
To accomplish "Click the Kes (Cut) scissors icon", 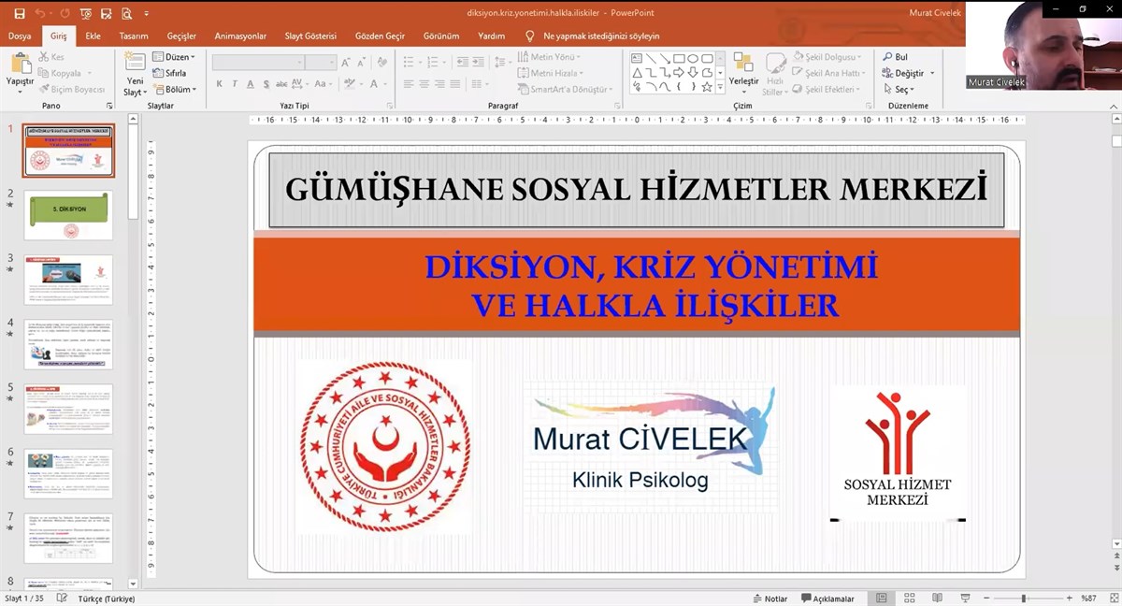I will pyautogui.click(x=44, y=57).
